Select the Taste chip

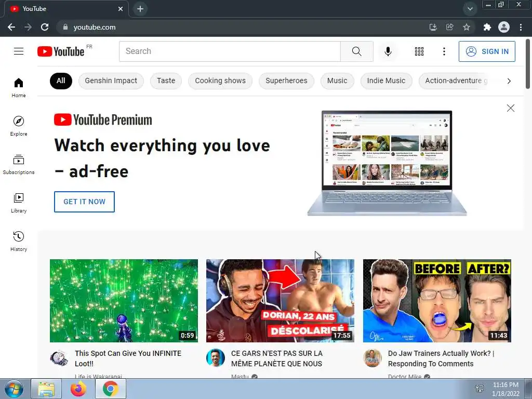[x=166, y=81]
